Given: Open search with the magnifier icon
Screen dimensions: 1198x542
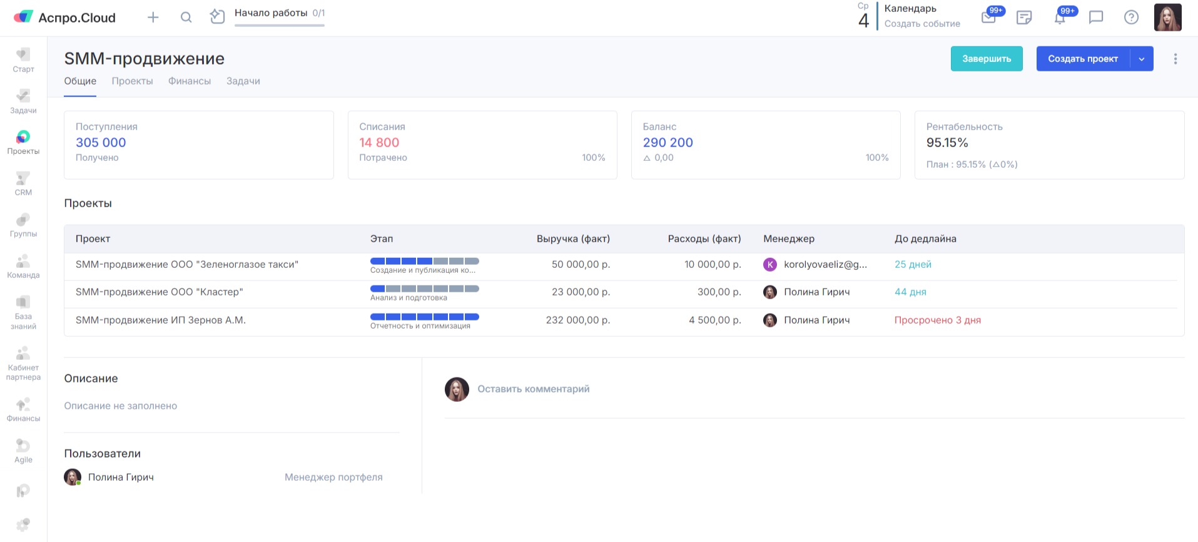Looking at the screenshot, I should pyautogui.click(x=186, y=18).
